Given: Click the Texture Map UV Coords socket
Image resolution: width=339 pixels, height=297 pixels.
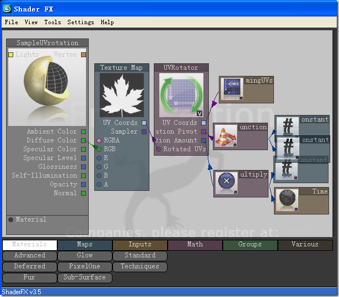Looking at the screenshot, I should coord(144,123).
